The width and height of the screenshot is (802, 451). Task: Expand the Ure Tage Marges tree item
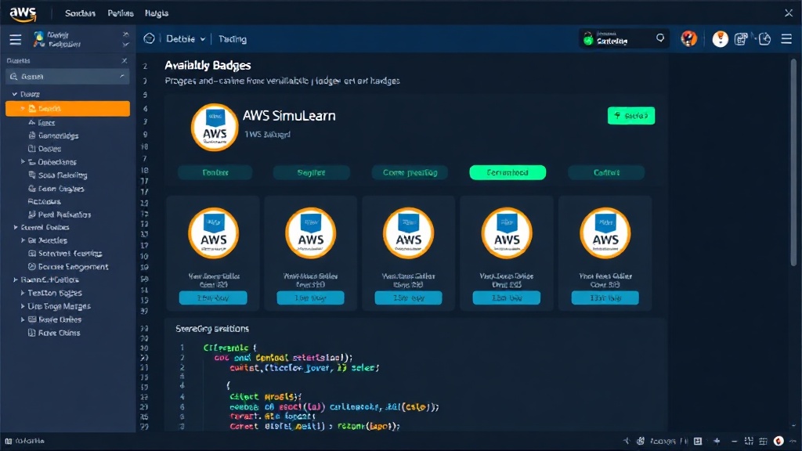[23, 306]
